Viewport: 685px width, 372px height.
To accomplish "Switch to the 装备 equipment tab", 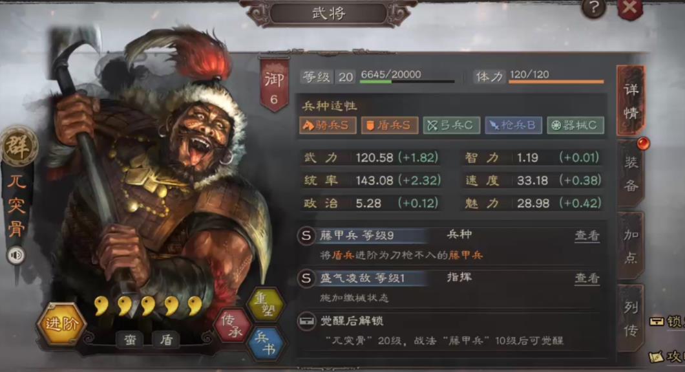I will tap(631, 174).
